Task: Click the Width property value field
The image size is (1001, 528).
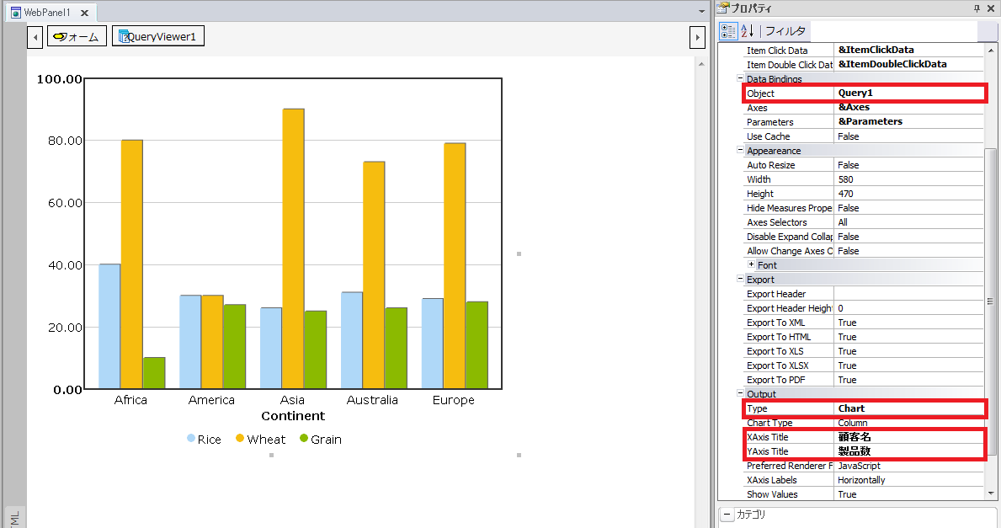Action: pyautogui.click(x=908, y=179)
